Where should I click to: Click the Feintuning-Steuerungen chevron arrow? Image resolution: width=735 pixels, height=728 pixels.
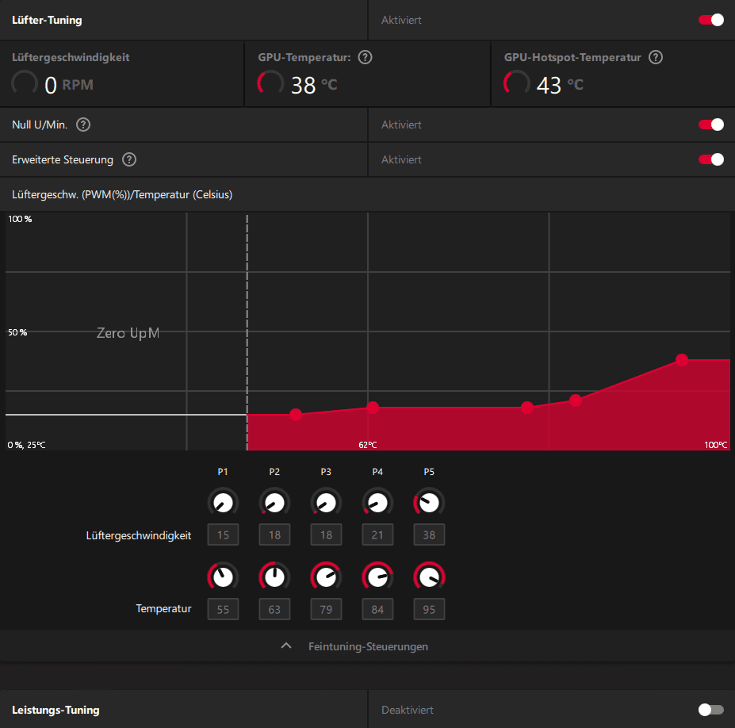click(286, 646)
